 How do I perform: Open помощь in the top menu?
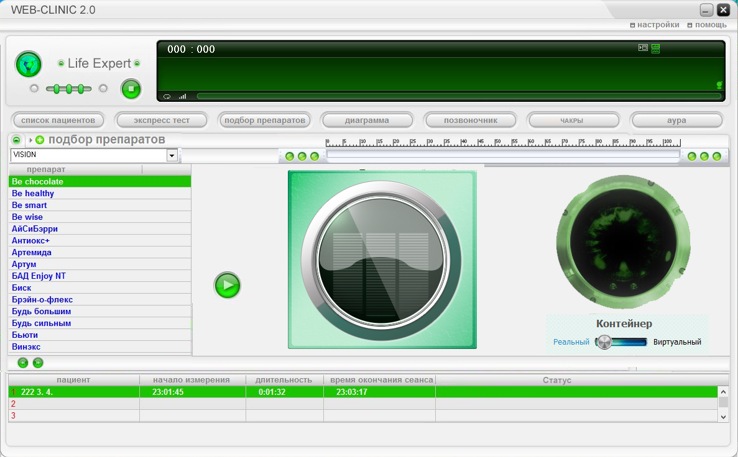tap(707, 24)
